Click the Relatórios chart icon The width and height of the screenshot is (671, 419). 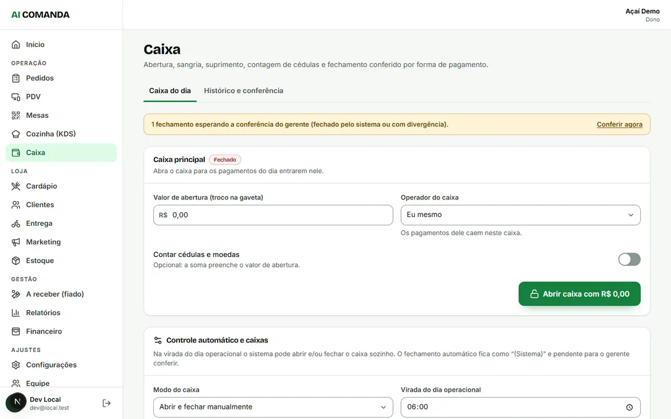tap(16, 313)
